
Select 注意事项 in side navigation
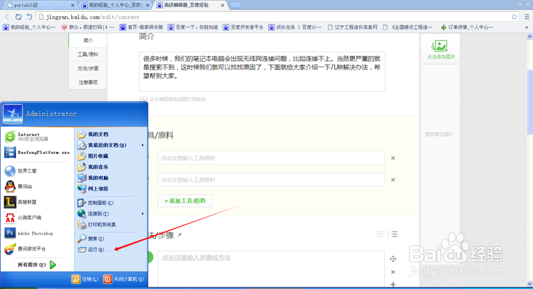coord(88,82)
